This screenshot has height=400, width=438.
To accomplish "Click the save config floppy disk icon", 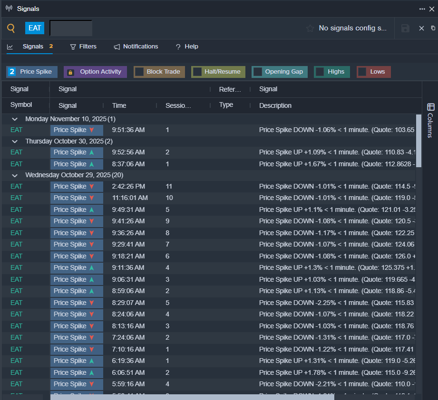I will pos(405,29).
